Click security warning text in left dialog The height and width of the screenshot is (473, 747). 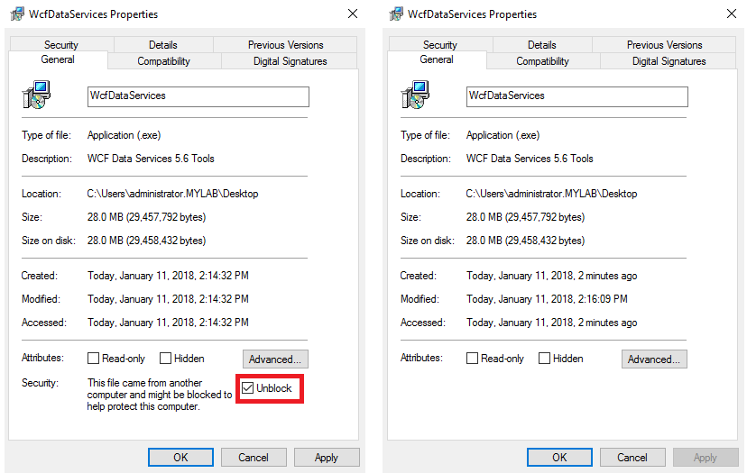159,395
